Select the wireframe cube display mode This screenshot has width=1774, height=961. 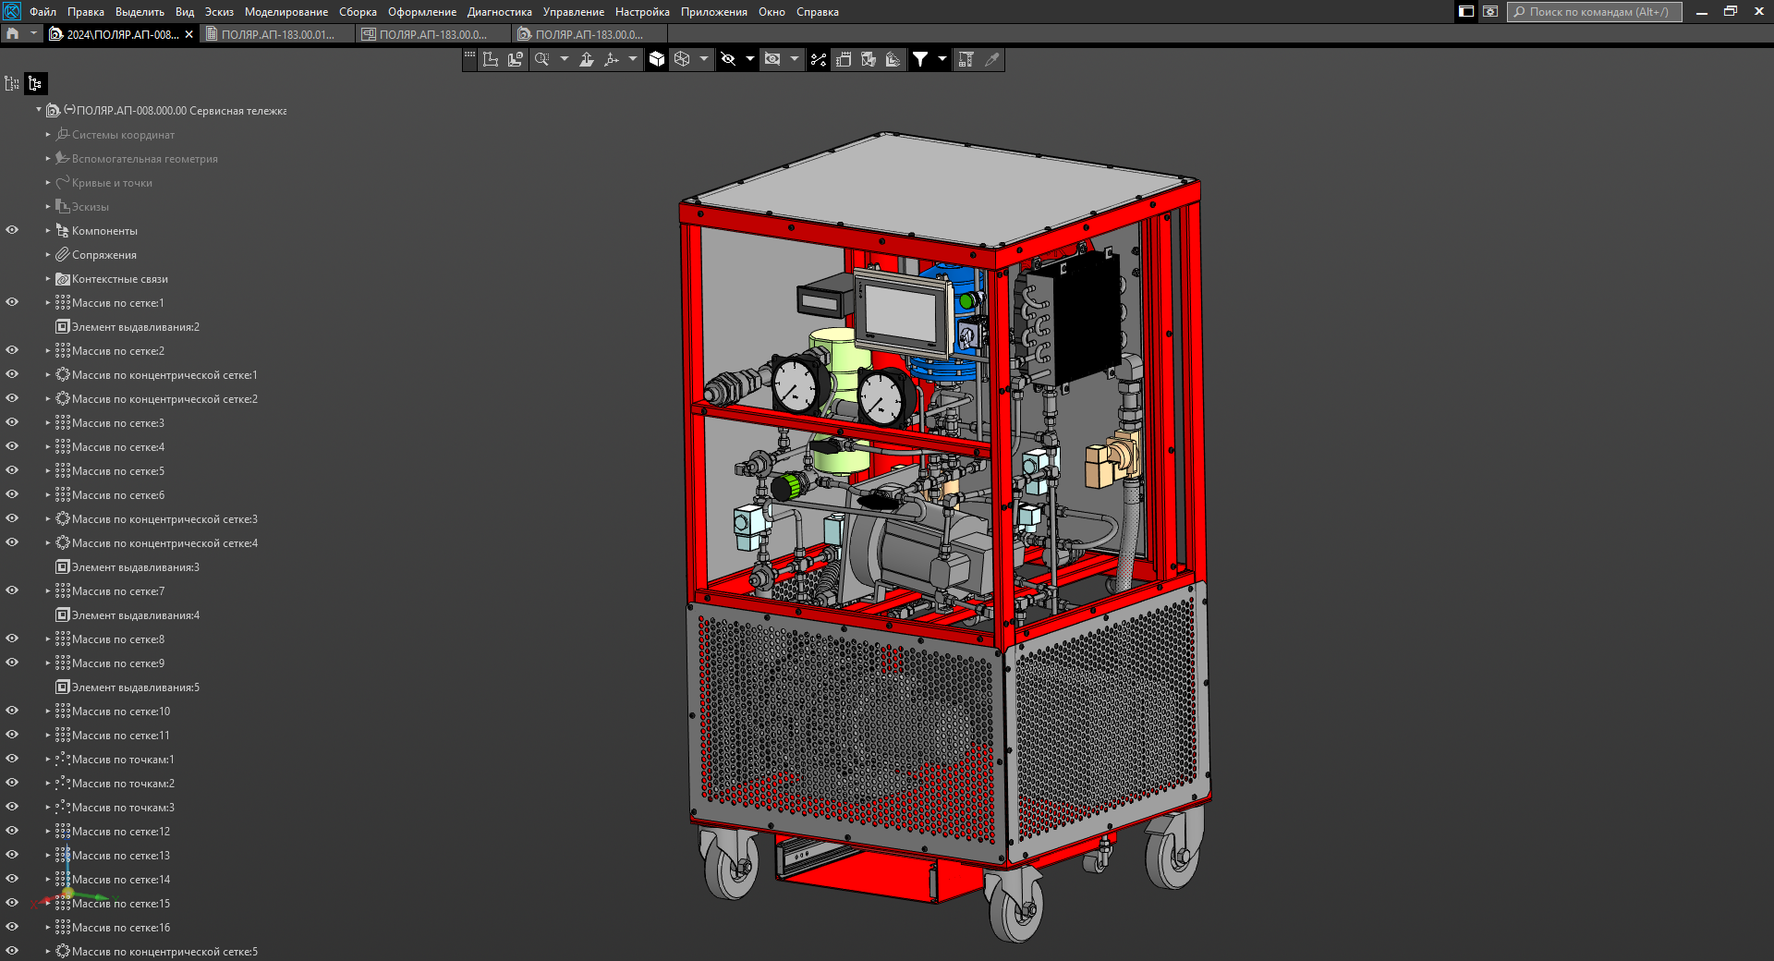tap(682, 59)
